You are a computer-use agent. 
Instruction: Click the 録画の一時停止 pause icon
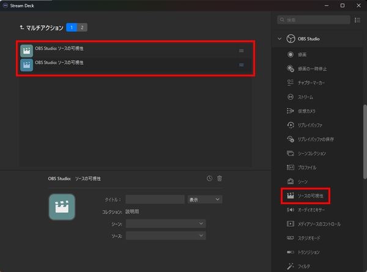click(290, 68)
